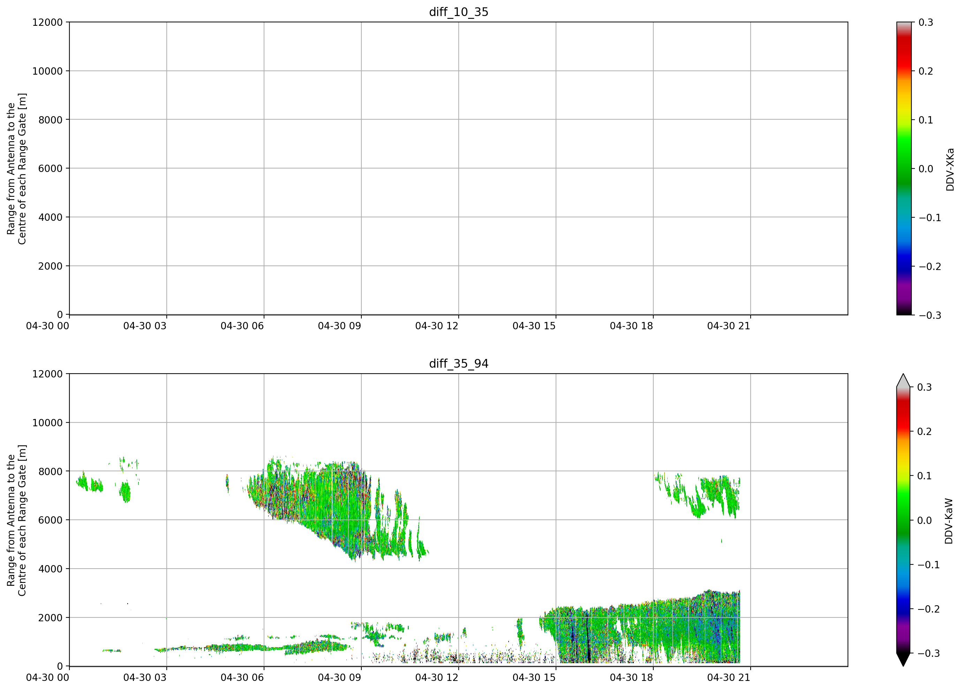Viewport: 962px width, 690px height.
Task: Click the 0.3 tick on DDV-KaW colorbar
Action: [x=925, y=387]
